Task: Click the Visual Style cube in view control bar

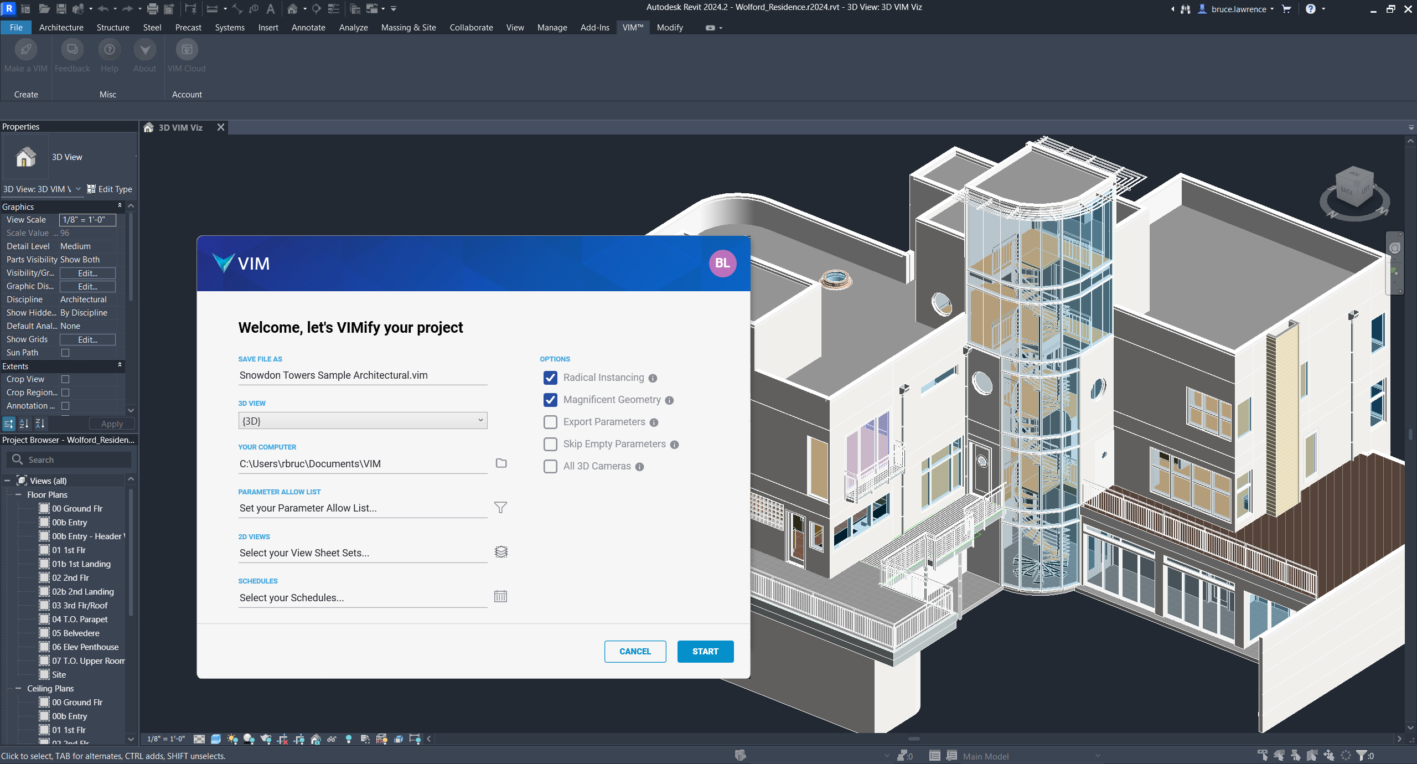Action: pos(216,739)
